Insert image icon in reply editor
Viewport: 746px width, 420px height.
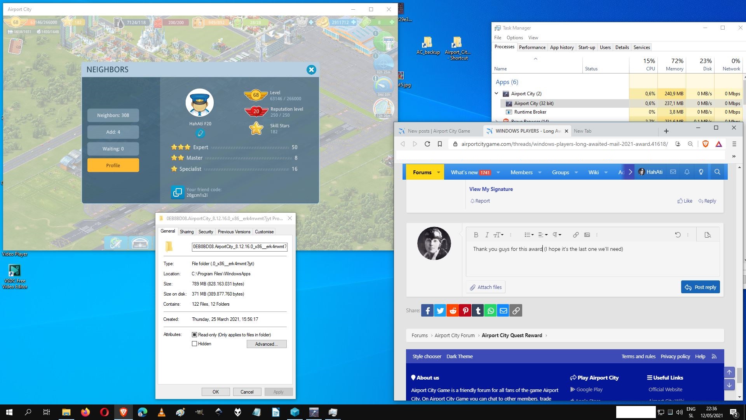pos(587,235)
